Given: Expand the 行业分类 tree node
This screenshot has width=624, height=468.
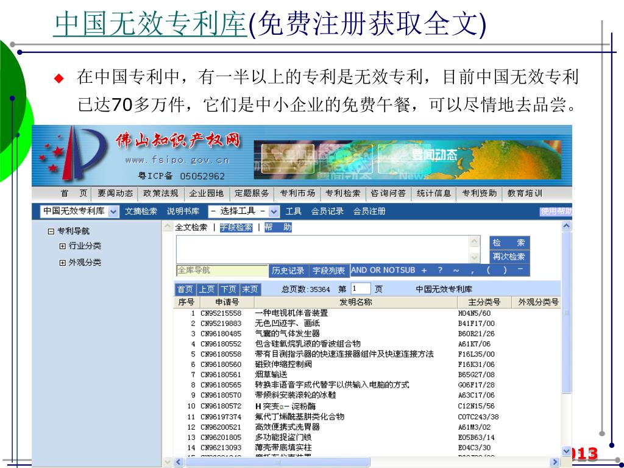Looking at the screenshot, I should [x=63, y=246].
